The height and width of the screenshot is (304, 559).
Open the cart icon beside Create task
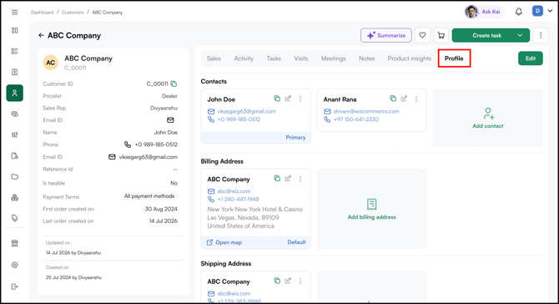pyautogui.click(x=441, y=35)
